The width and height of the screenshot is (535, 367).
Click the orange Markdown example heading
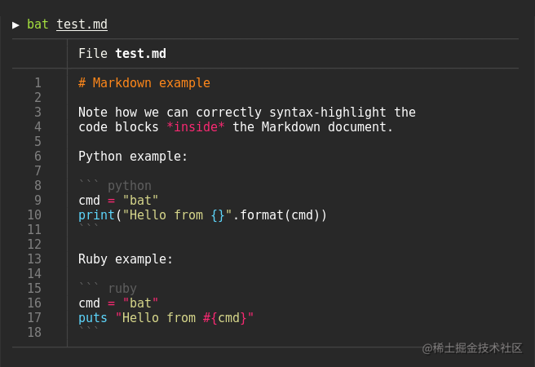[x=144, y=83]
